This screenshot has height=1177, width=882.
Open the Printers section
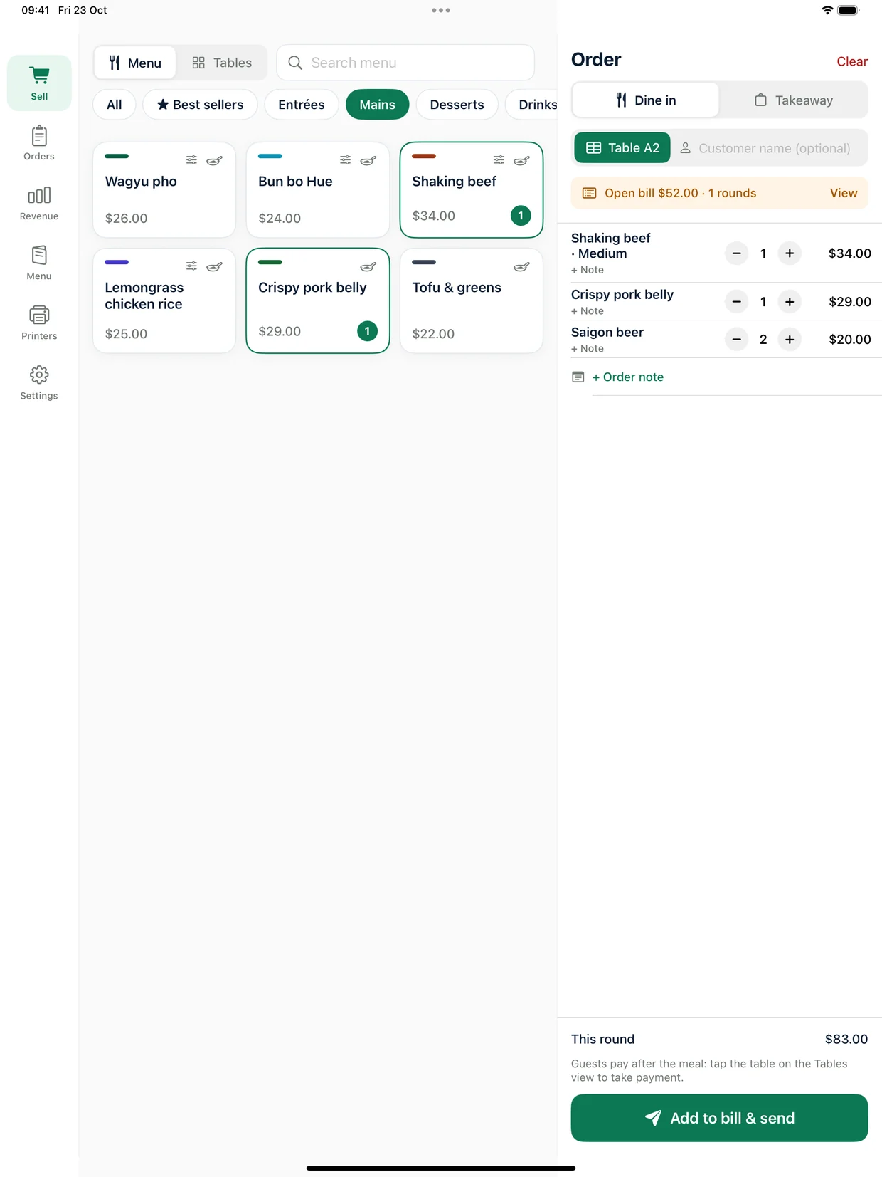(x=39, y=323)
